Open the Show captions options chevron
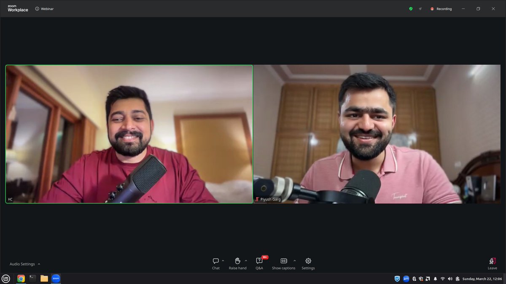Viewport: 506px width, 284px height. [x=295, y=260]
